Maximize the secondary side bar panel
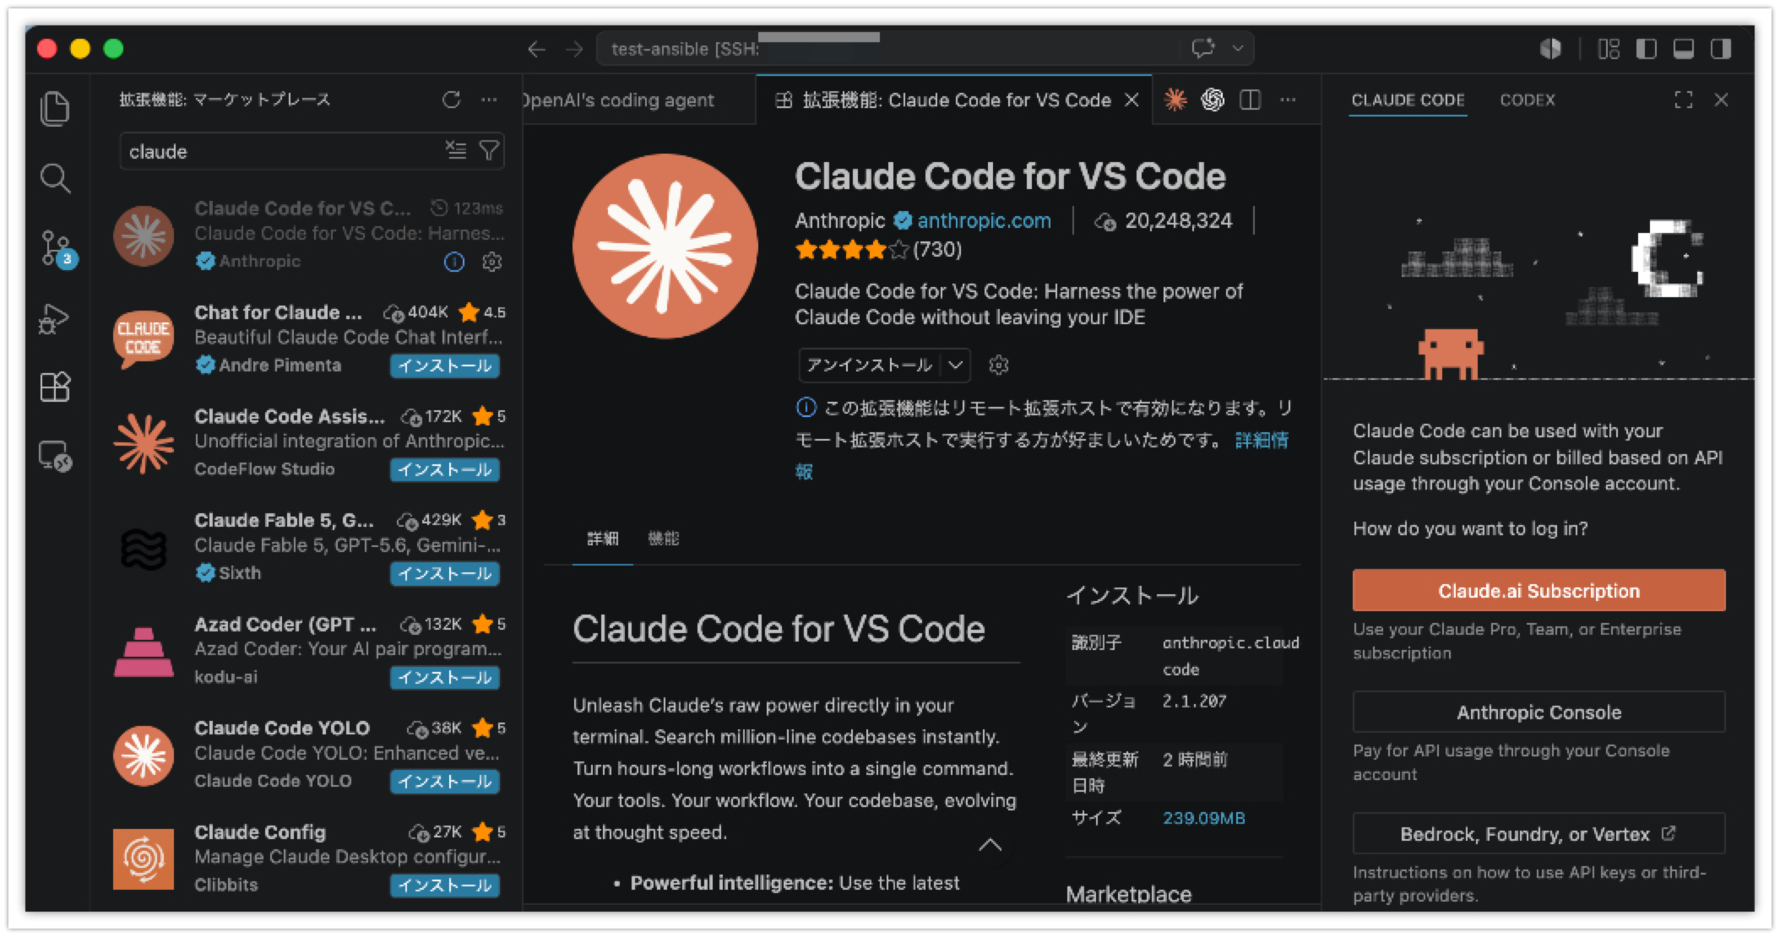The width and height of the screenshot is (1780, 937). coord(1683,100)
